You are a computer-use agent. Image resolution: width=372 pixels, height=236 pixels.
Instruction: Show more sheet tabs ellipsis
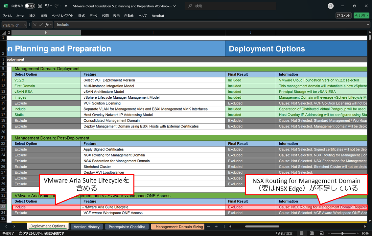[x=208, y=226]
